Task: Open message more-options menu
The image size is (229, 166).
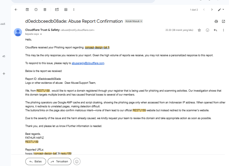Action: tap(223, 30)
